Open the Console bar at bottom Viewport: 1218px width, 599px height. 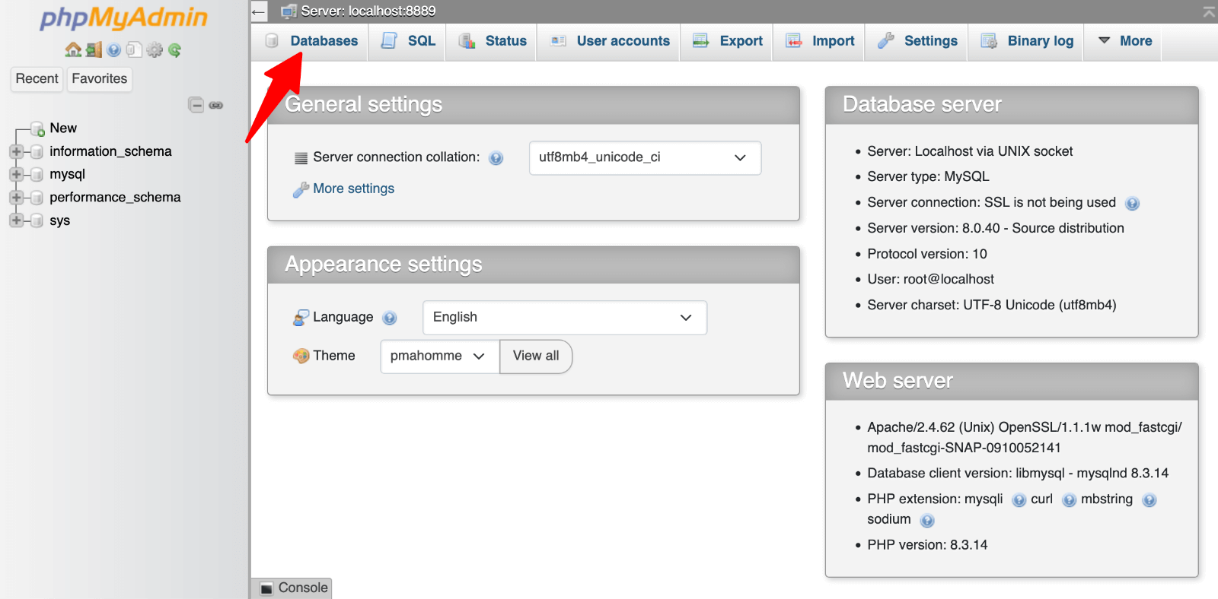pyautogui.click(x=293, y=588)
